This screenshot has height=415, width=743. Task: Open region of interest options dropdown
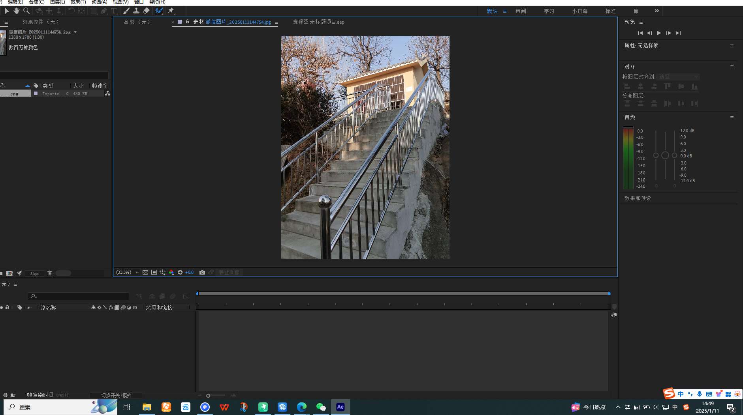(x=163, y=272)
